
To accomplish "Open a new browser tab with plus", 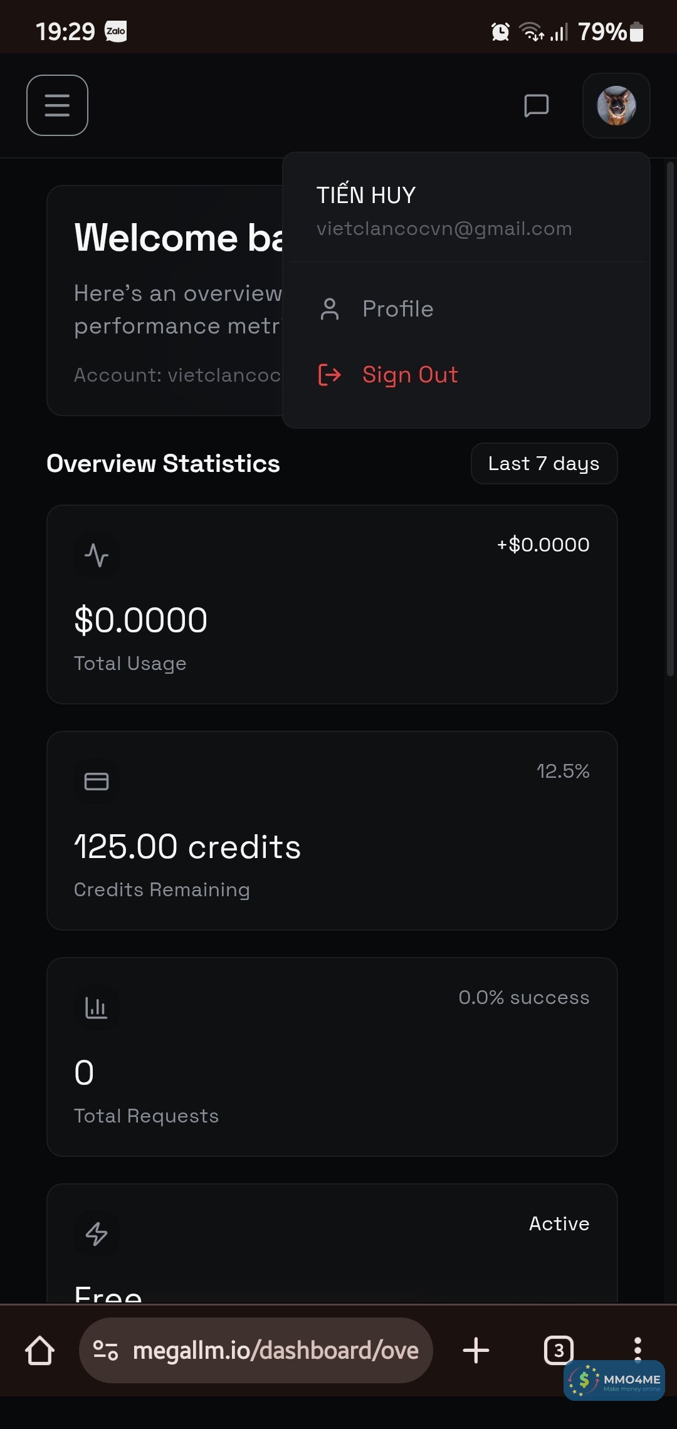I will (476, 1351).
